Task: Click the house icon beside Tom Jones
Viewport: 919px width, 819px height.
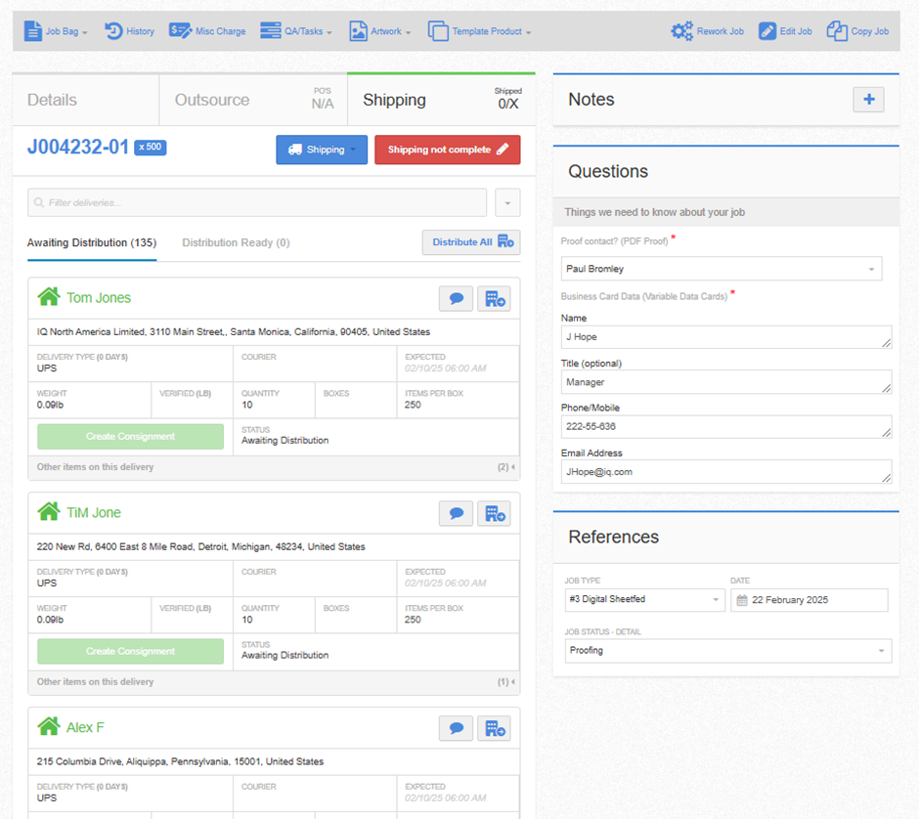Action: (49, 297)
